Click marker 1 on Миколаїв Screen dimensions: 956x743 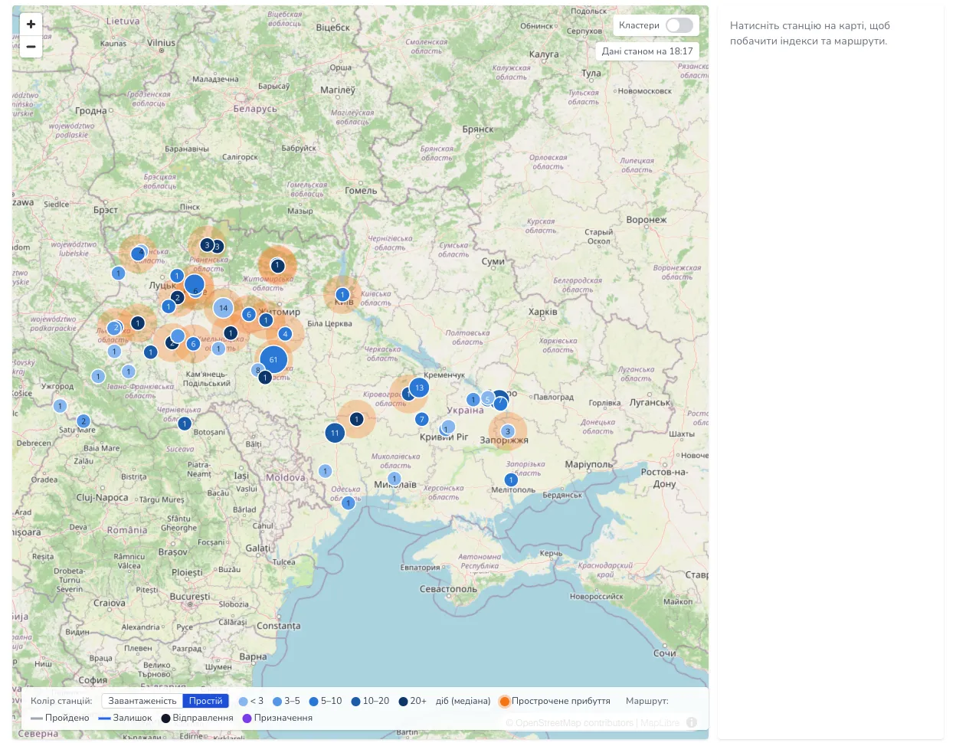(x=395, y=479)
